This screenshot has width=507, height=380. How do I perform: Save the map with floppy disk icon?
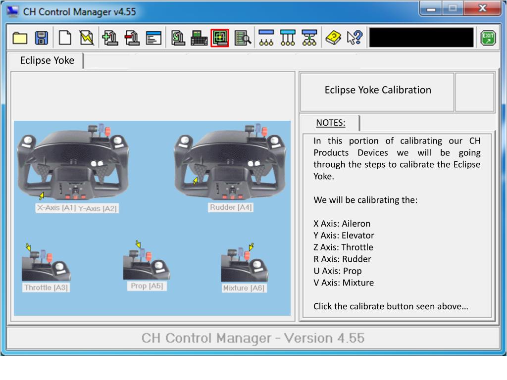[x=42, y=38]
